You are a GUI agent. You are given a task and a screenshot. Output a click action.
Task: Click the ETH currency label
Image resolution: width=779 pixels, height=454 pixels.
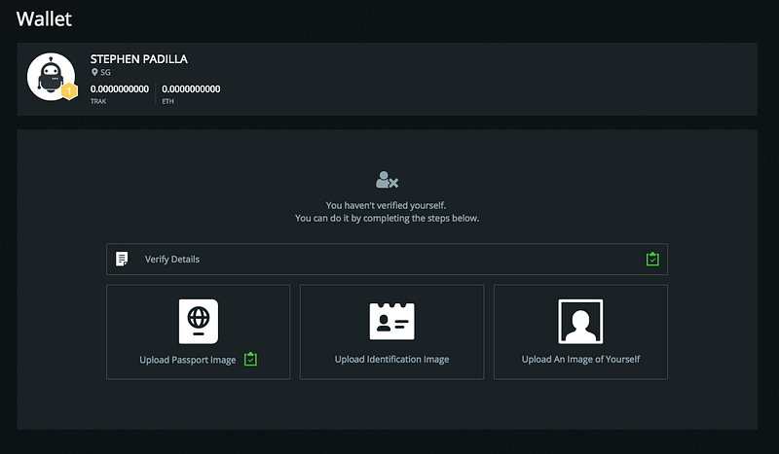coord(167,101)
